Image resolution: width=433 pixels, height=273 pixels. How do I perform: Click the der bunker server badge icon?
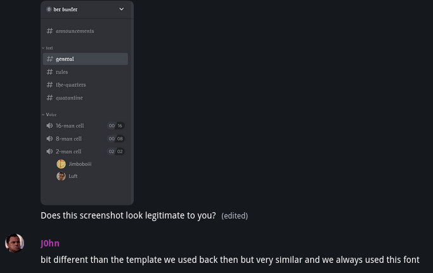tap(49, 10)
